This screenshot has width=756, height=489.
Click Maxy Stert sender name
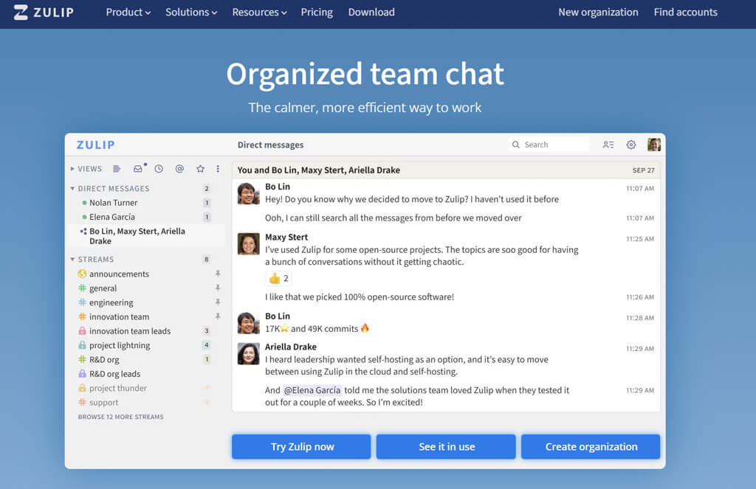(286, 237)
